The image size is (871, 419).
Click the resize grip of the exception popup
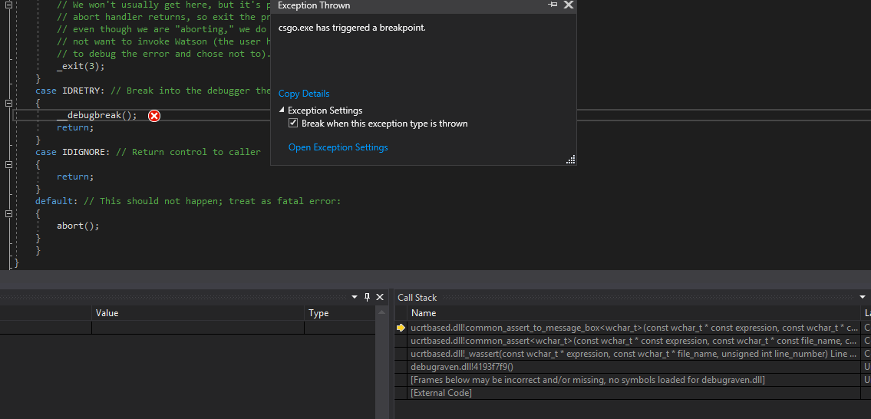[570, 159]
